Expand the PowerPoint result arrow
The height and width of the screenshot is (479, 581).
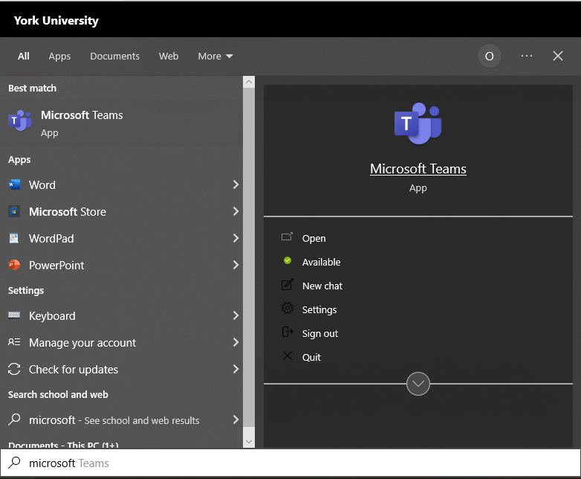[x=236, y=265]
